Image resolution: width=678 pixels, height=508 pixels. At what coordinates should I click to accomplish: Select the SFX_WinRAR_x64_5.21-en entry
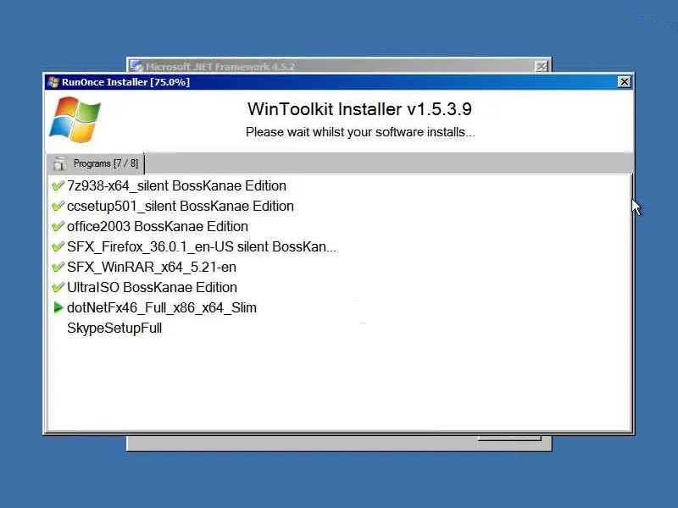point(152,267)
